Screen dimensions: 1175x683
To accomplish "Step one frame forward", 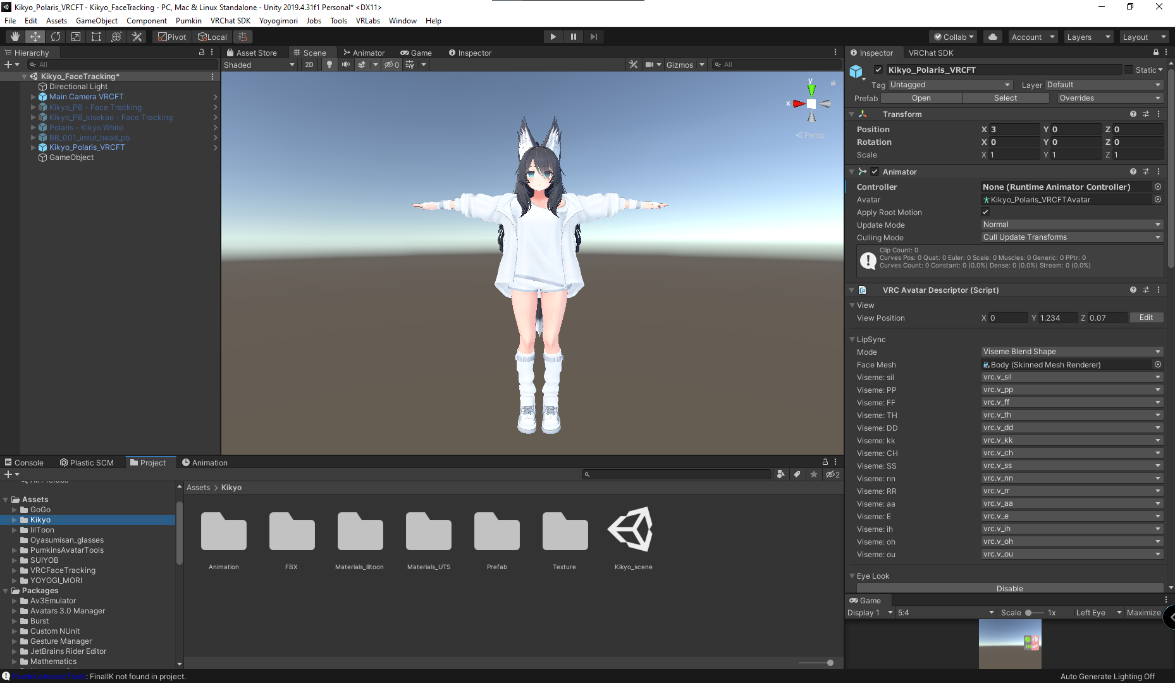I will (593, 37).
